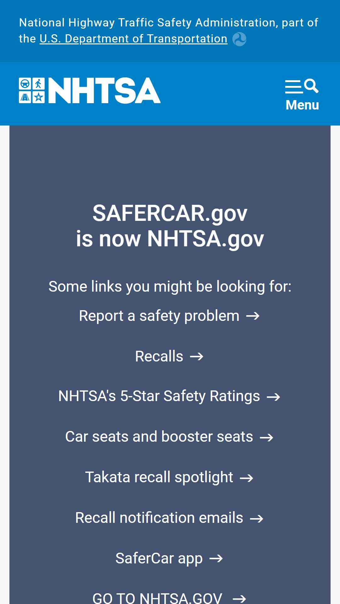Click arrow after Car seats and booster seats
This screenshot has width=340, height=604.
click(266, 437)
